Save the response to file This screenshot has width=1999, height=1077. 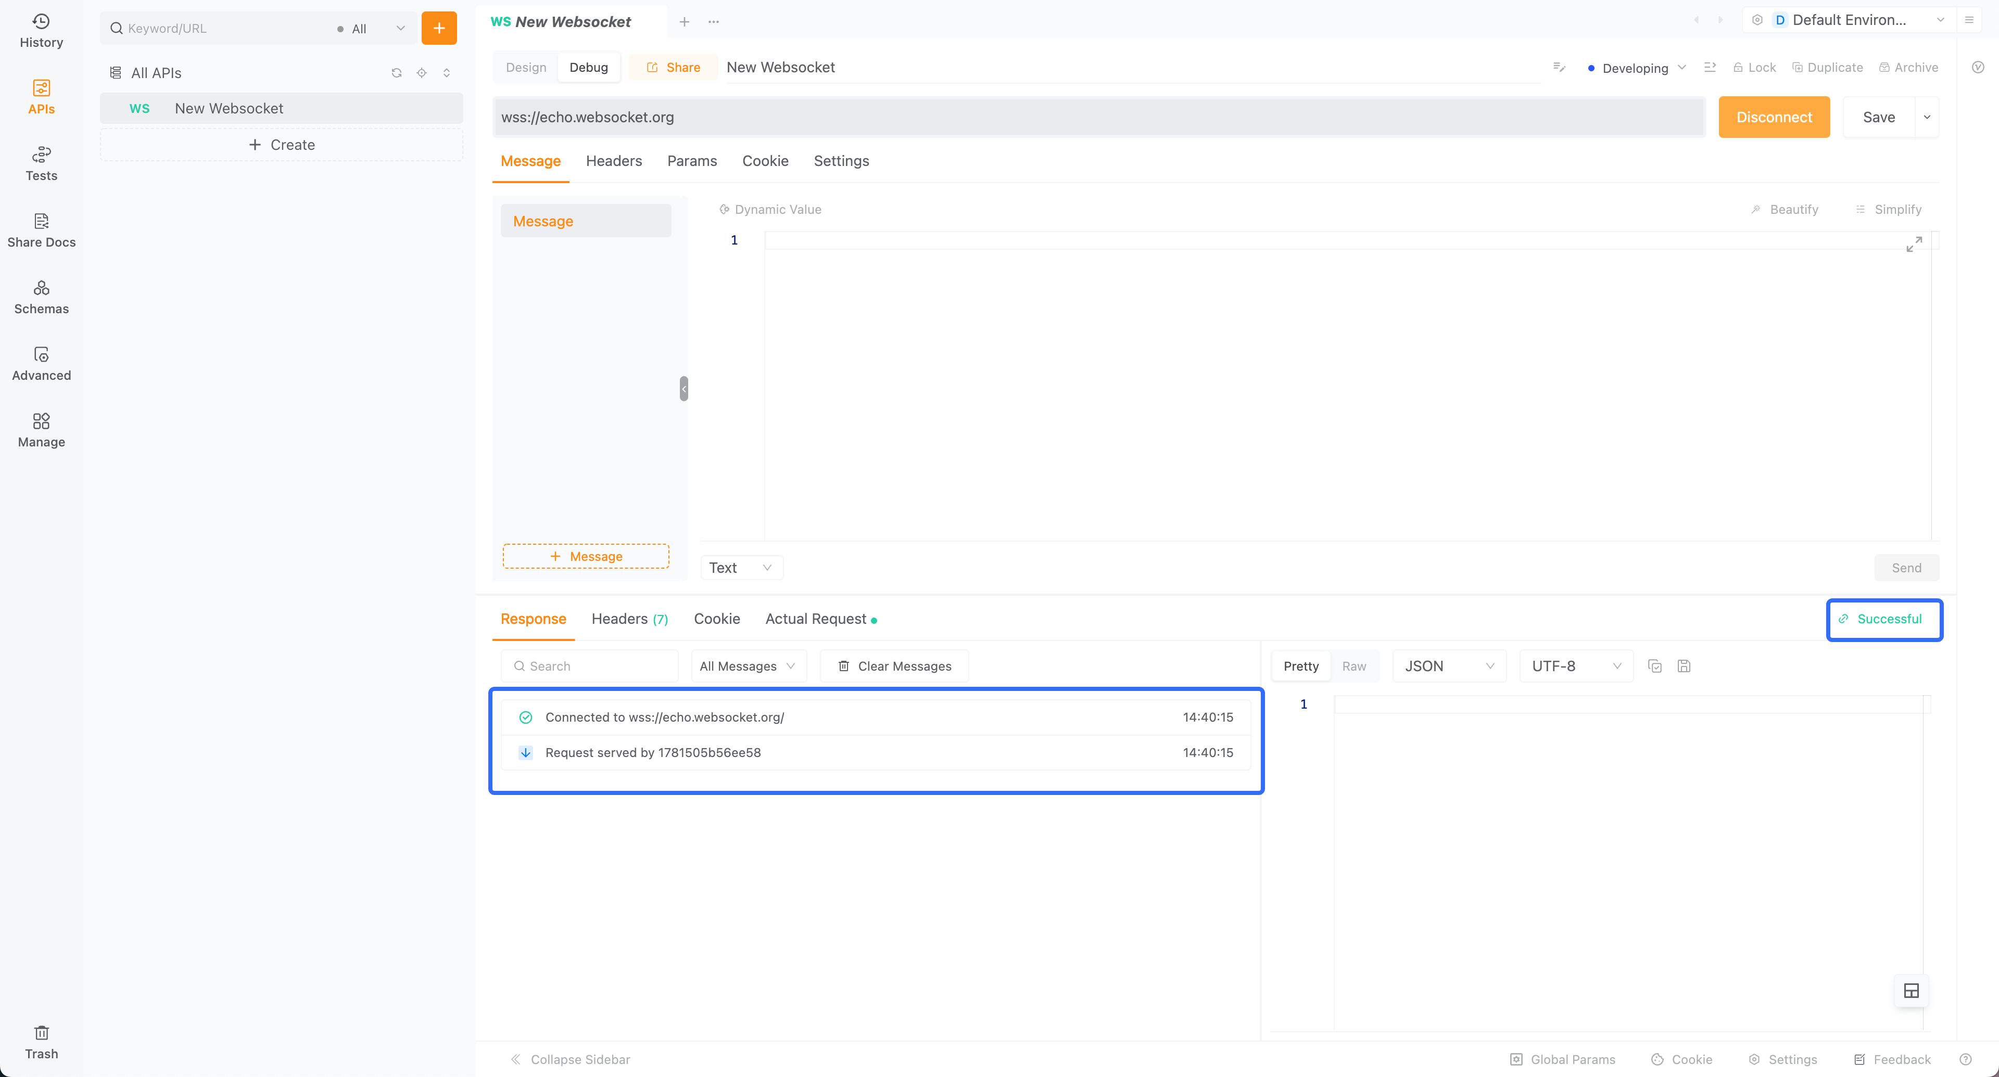1683,666
